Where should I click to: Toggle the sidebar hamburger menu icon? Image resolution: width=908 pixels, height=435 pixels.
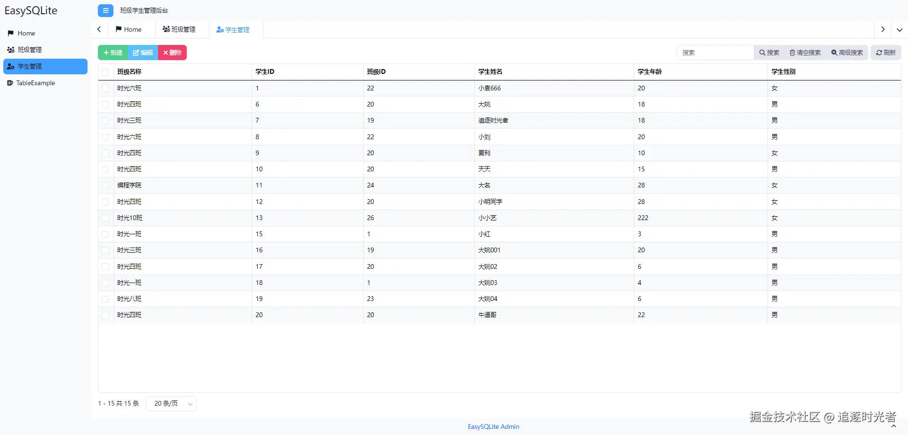pos(105,10)
